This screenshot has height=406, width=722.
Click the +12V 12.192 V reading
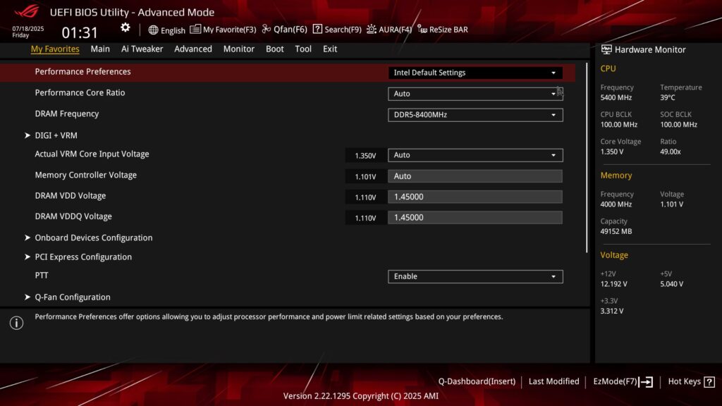point(613,284)
